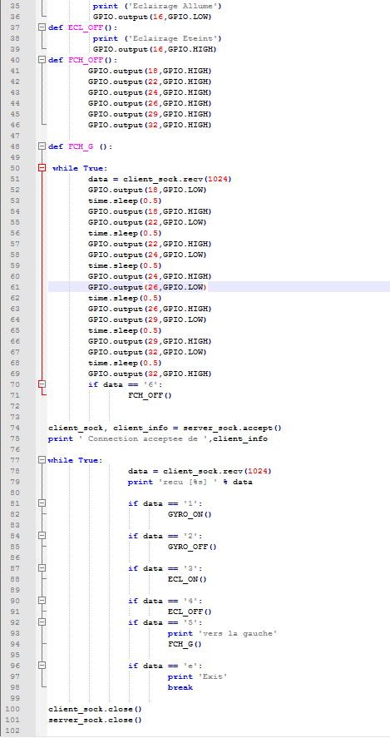390x738 pixels.
Task: Collapse the if data == 'e' block
Action: coord(42,666)
